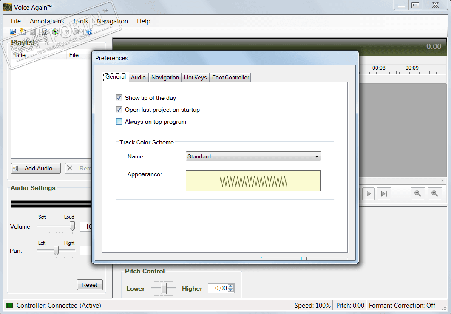Click the File column header in Playlist
451x314 pixels.
pos(79,55)
